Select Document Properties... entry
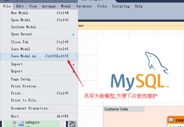This screenshot has width=184, height=127. coord(39,108)
